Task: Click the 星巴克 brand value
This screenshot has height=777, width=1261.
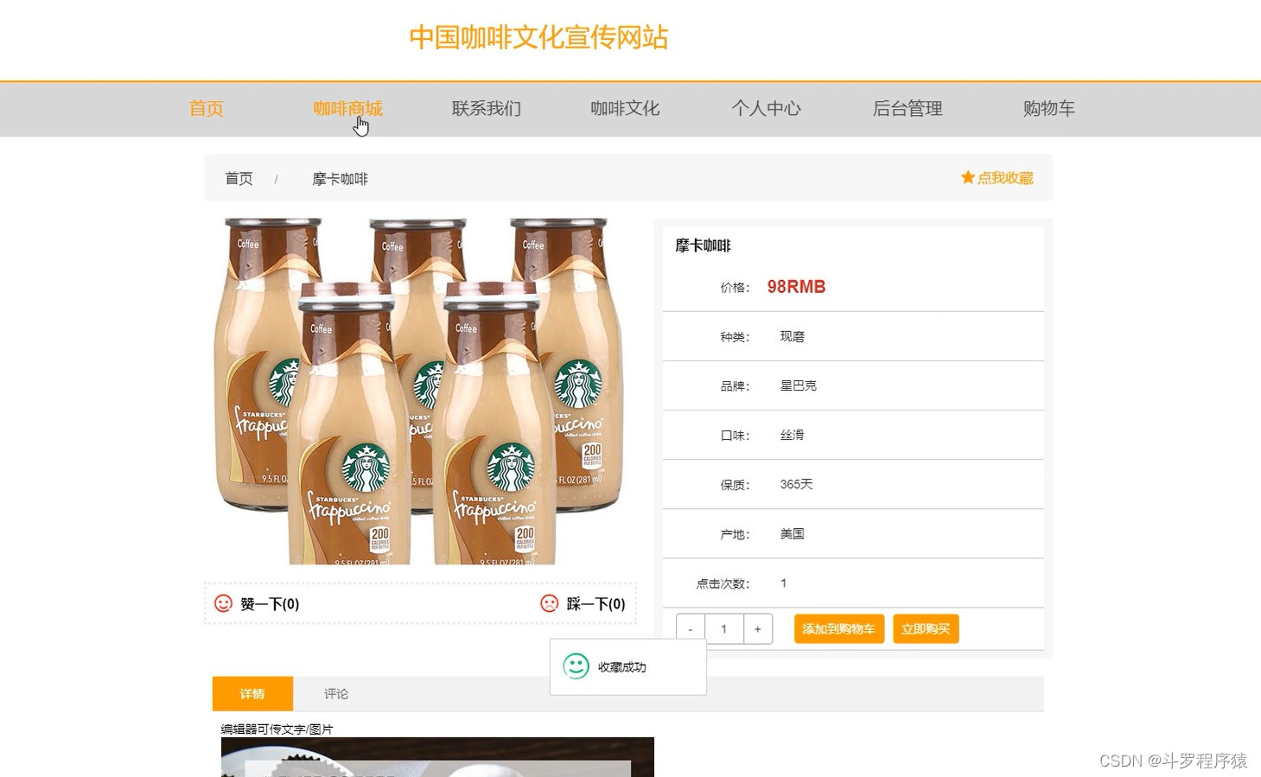Action: tap(798, 385)
